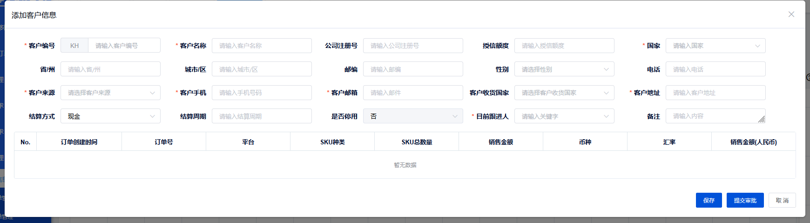Click the 取消 button

pos(782,200)
